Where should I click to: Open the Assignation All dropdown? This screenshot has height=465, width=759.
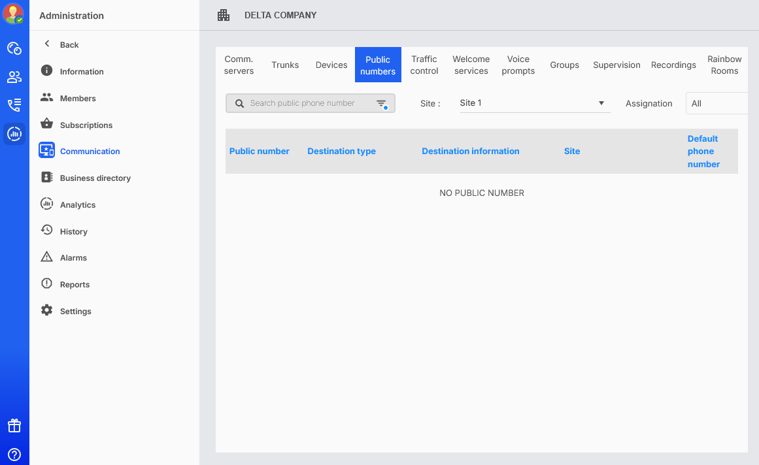click(716, 103)
